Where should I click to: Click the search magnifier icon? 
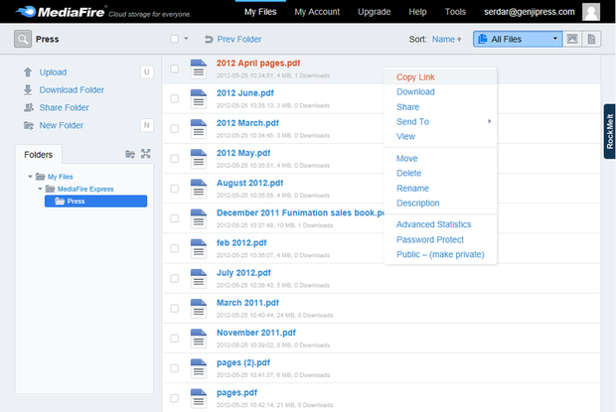(23, 39)
